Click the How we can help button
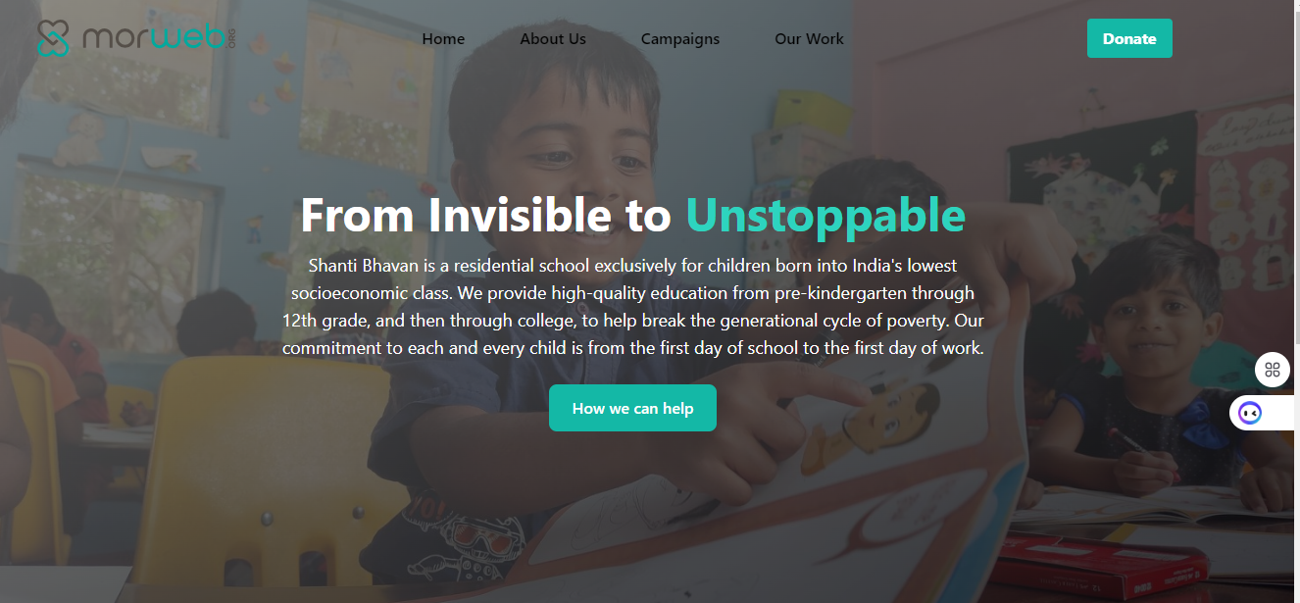 pos(632,408)
